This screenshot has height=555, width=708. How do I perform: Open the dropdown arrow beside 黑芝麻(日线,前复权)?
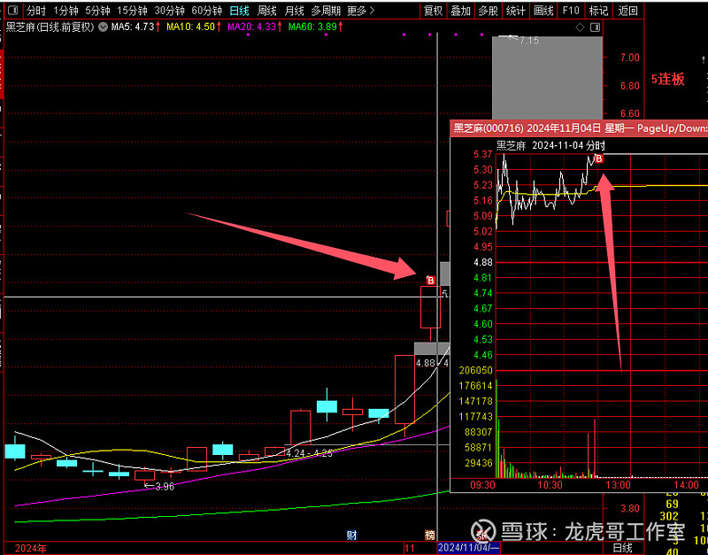(104, 27)
